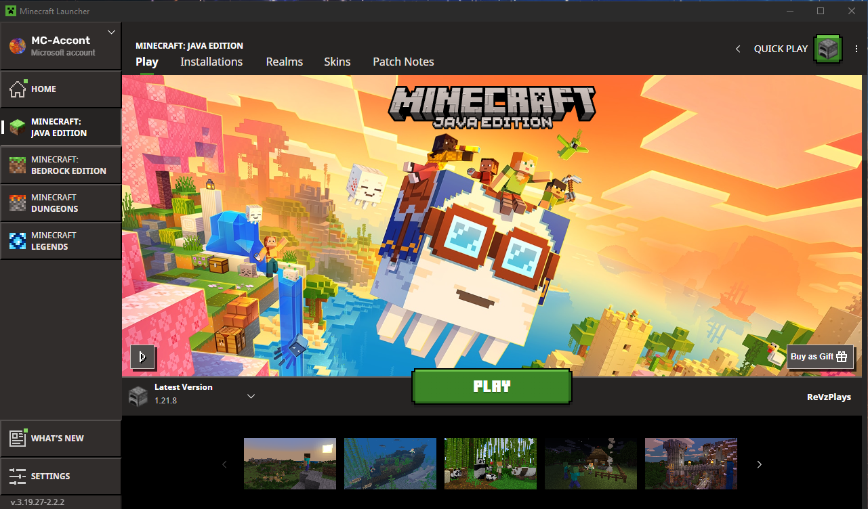Launch the game with the PLAY button
This screenshot has width=868, height=509.
492,386
